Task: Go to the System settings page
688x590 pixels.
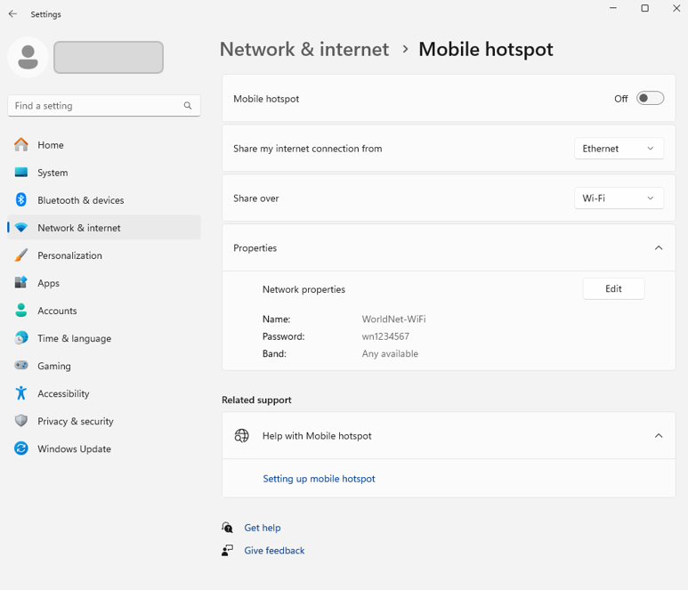Action: pyautogui.click(x=53, y=173)
